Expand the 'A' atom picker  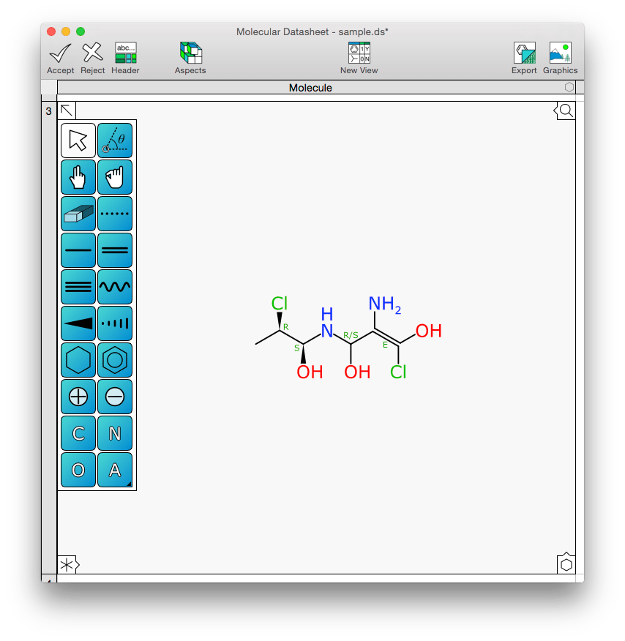(x=115, y=470)
